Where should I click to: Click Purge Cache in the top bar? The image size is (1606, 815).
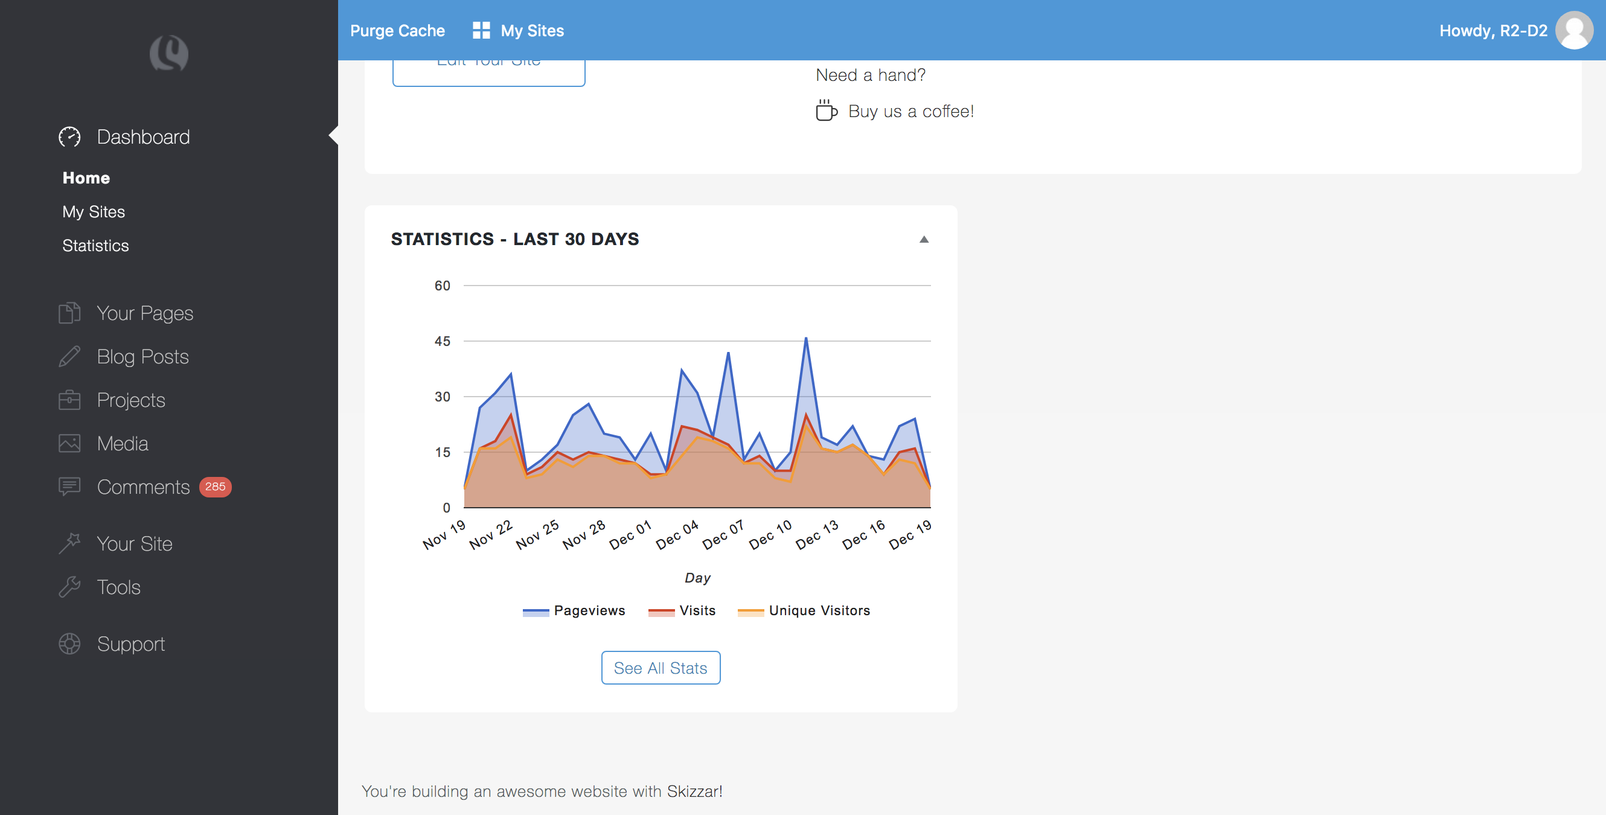[398, 30]
